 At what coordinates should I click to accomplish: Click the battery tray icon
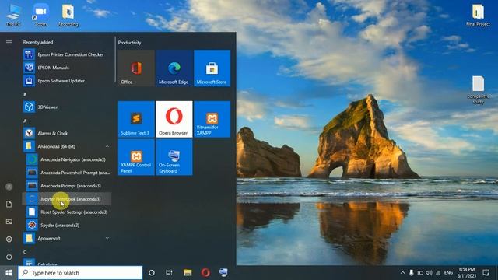pyautogui.click(x=420, y=273)
